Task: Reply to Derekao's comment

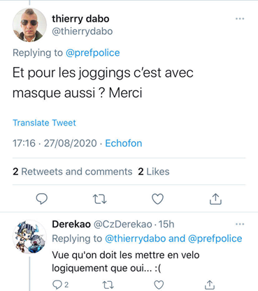Action: tap(60, 285)
